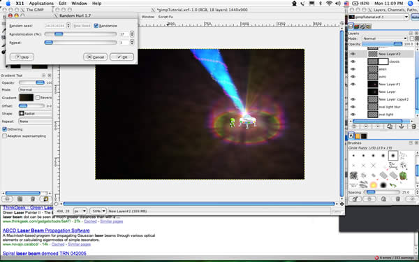The image size is (419, 262).
Task: Open the Applications menu
Action: pyautogui.click(x=41, y=3)
